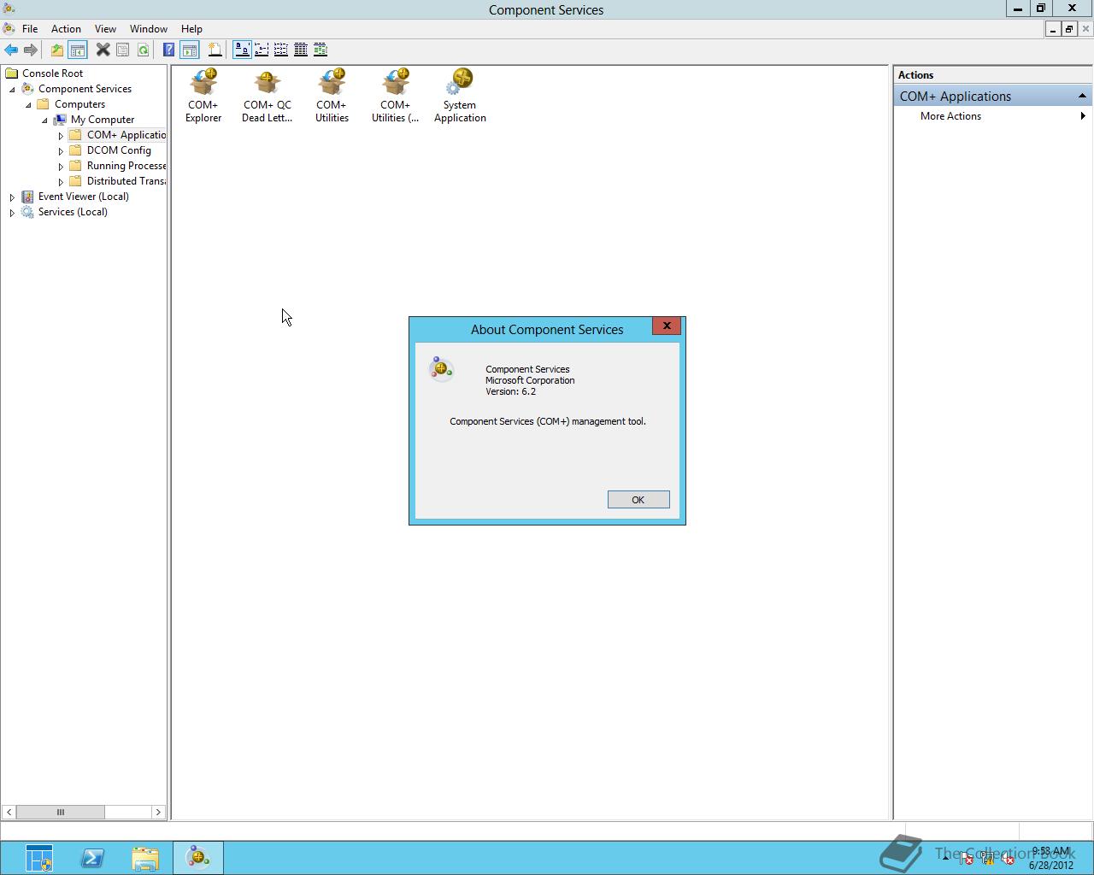Open the Window menu
This screenshot has width=1094, height=875.
pyautogui.click(x=148, y=28)
